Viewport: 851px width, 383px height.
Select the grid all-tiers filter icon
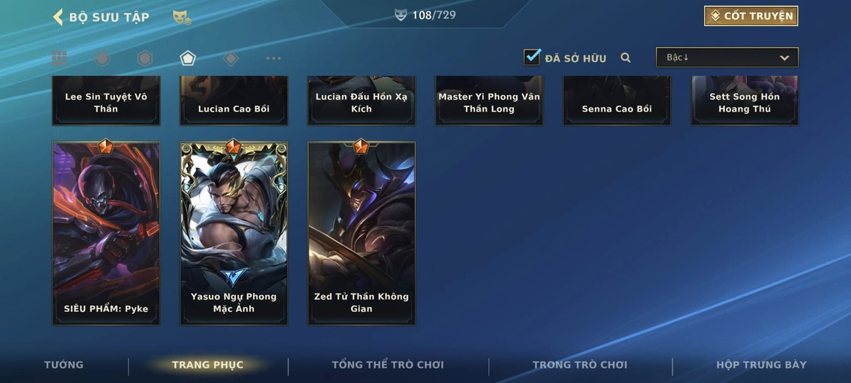(x=59, y=59)
